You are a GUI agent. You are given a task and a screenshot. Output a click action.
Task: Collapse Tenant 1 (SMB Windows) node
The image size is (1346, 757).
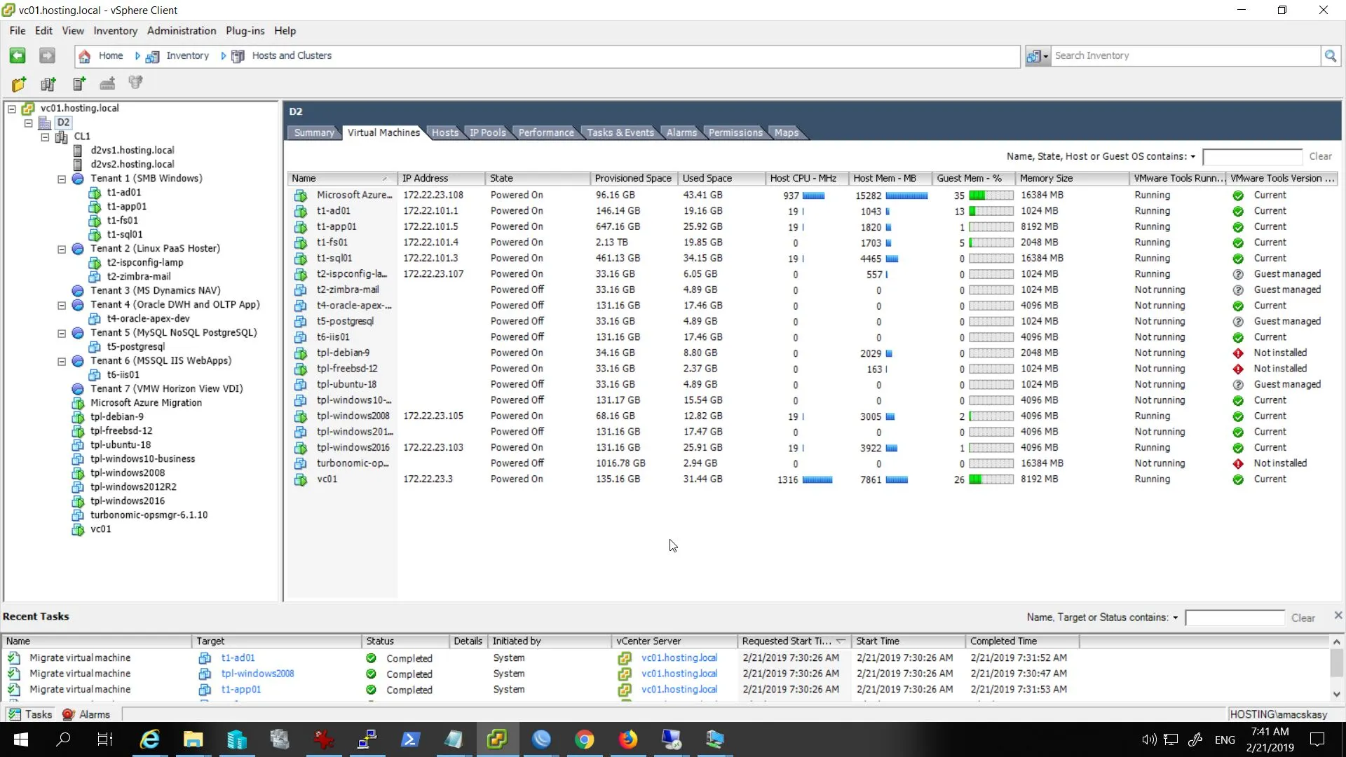(x=62, y=179)
